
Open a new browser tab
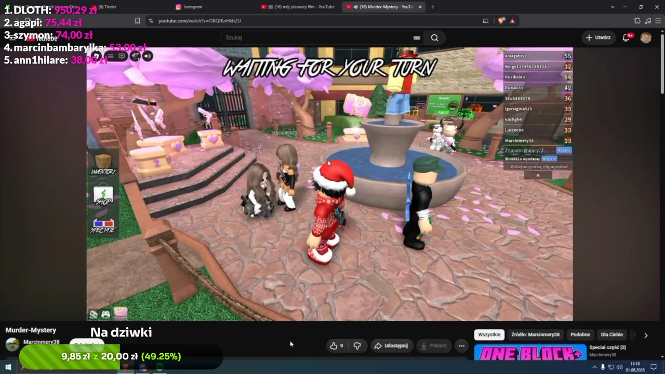(433, 7)
